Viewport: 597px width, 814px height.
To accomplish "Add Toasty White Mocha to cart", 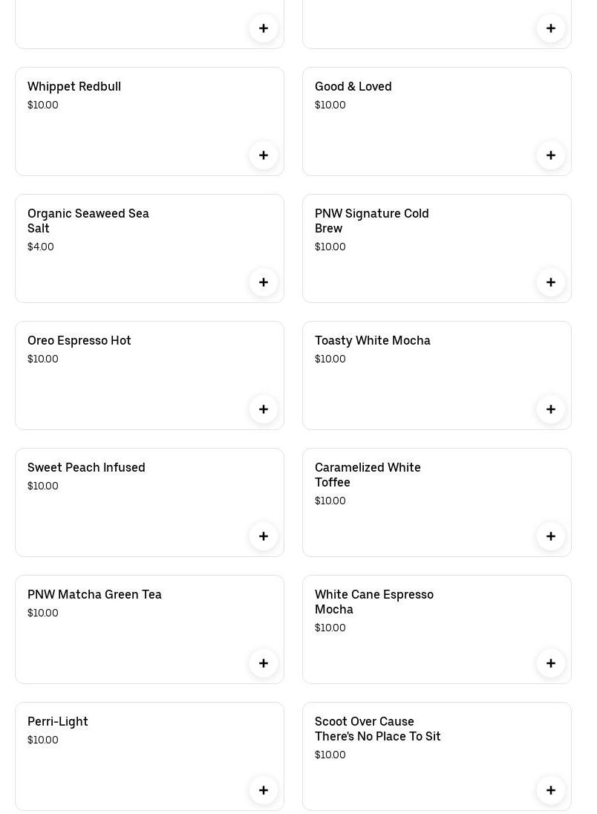I will [551, 409].
